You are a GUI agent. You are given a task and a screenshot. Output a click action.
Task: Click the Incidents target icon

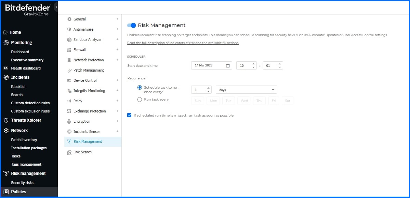6,77
